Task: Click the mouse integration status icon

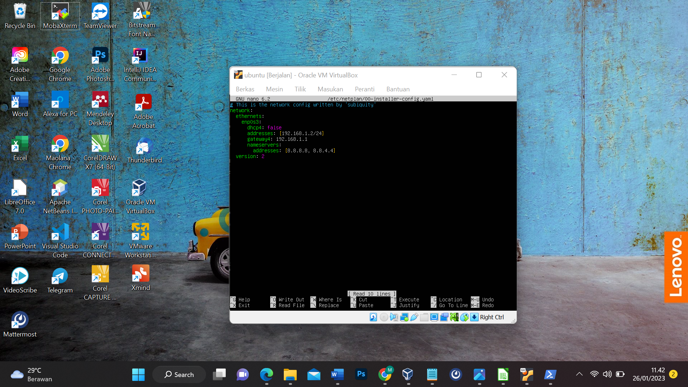Action: (x=464, y=317)
